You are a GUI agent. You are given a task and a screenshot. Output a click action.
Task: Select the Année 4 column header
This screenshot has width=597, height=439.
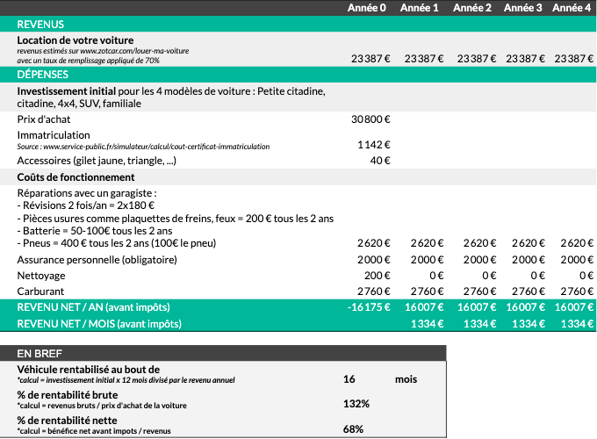tap(573, 8)
